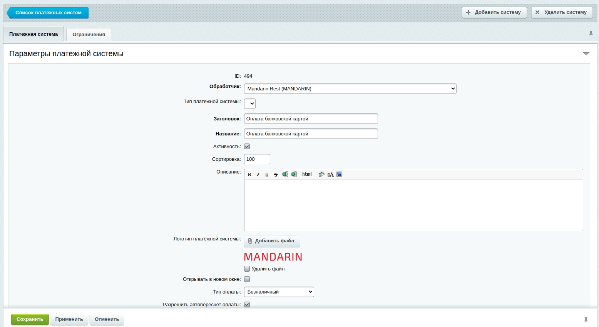The image size is (599, 327).
Task: Click the Удалить систему button
Action: pyautogui.click(x=562, y=12)
